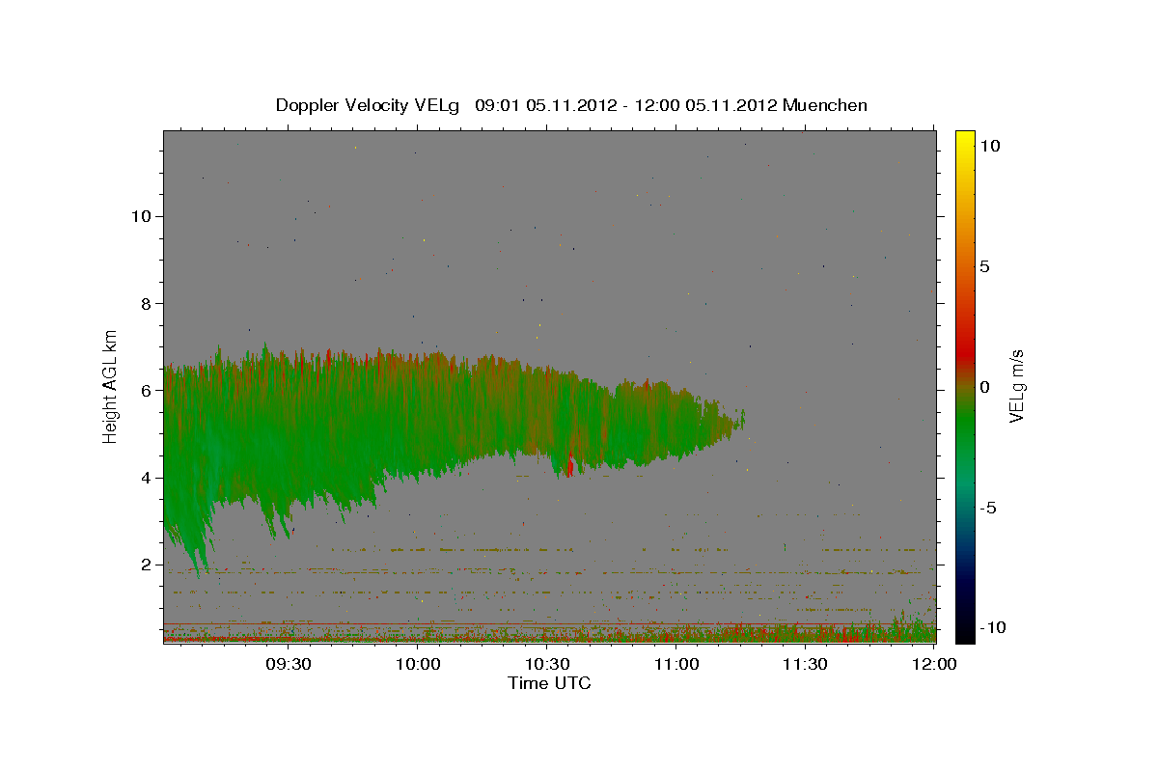Image resolution: width=1158 pixels, height=772 pixels.
Task: Click the 11:30 time tick label
Action: [806, 665]
